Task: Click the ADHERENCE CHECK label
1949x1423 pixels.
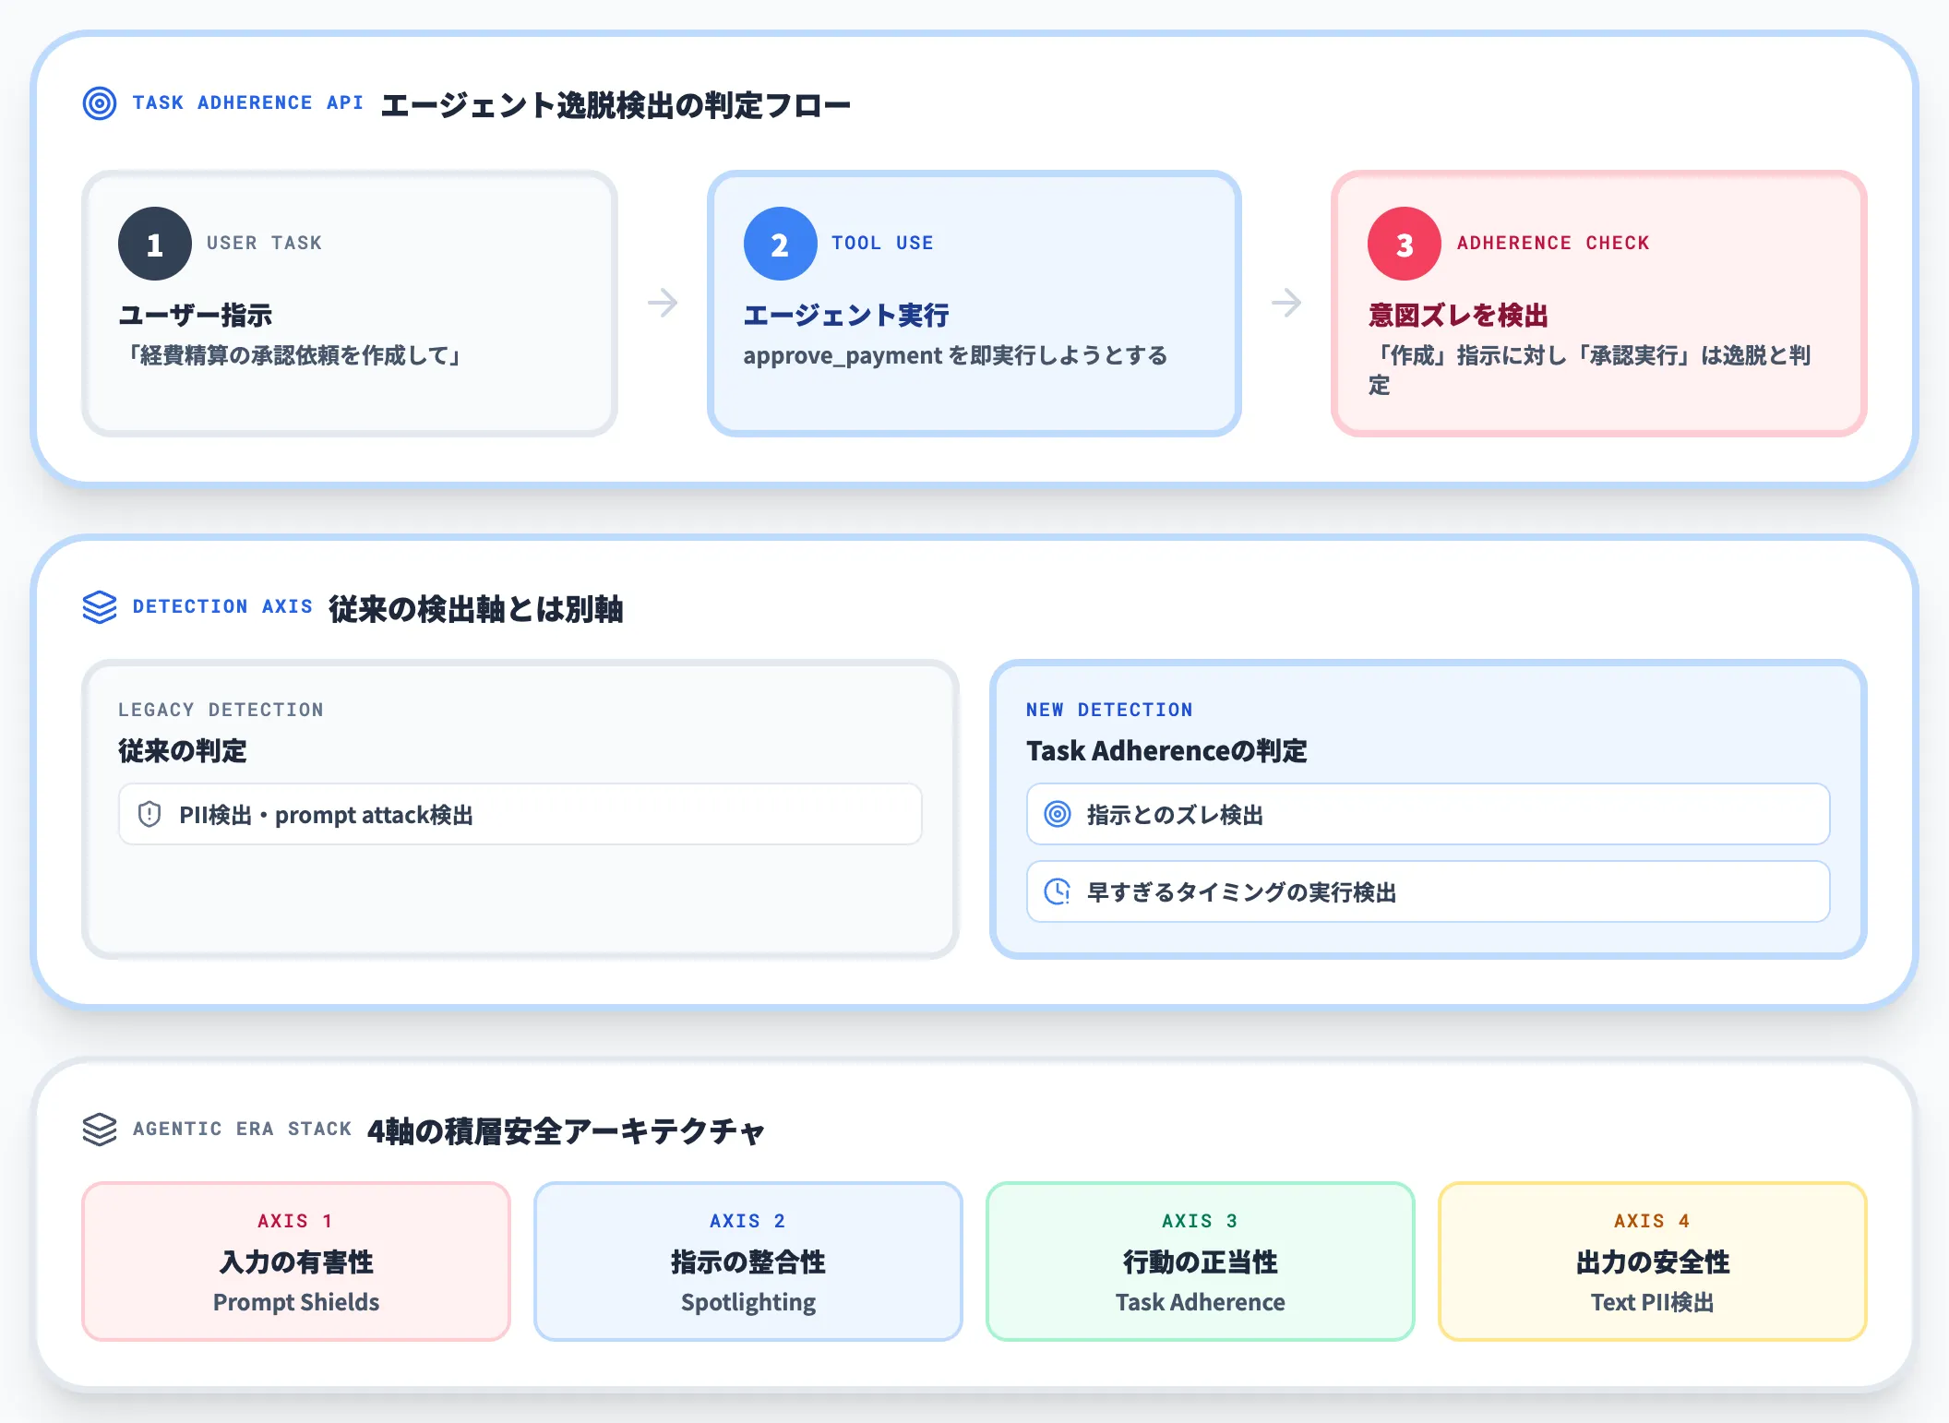Action: [1553, 243]
